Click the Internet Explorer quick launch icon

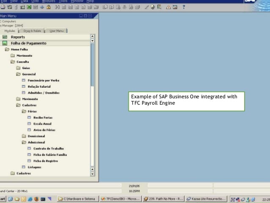tap(30, 199)
